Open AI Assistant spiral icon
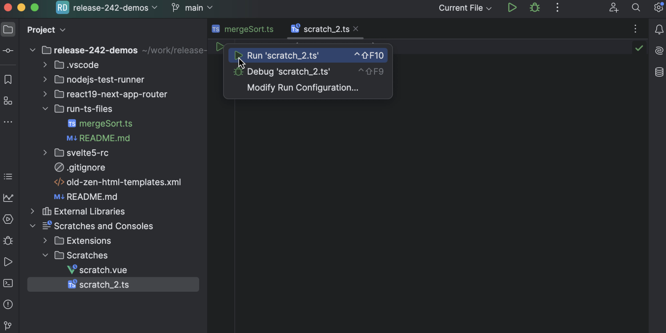The height and width of the screenshot is (333, 666). [x=659, y=51]
